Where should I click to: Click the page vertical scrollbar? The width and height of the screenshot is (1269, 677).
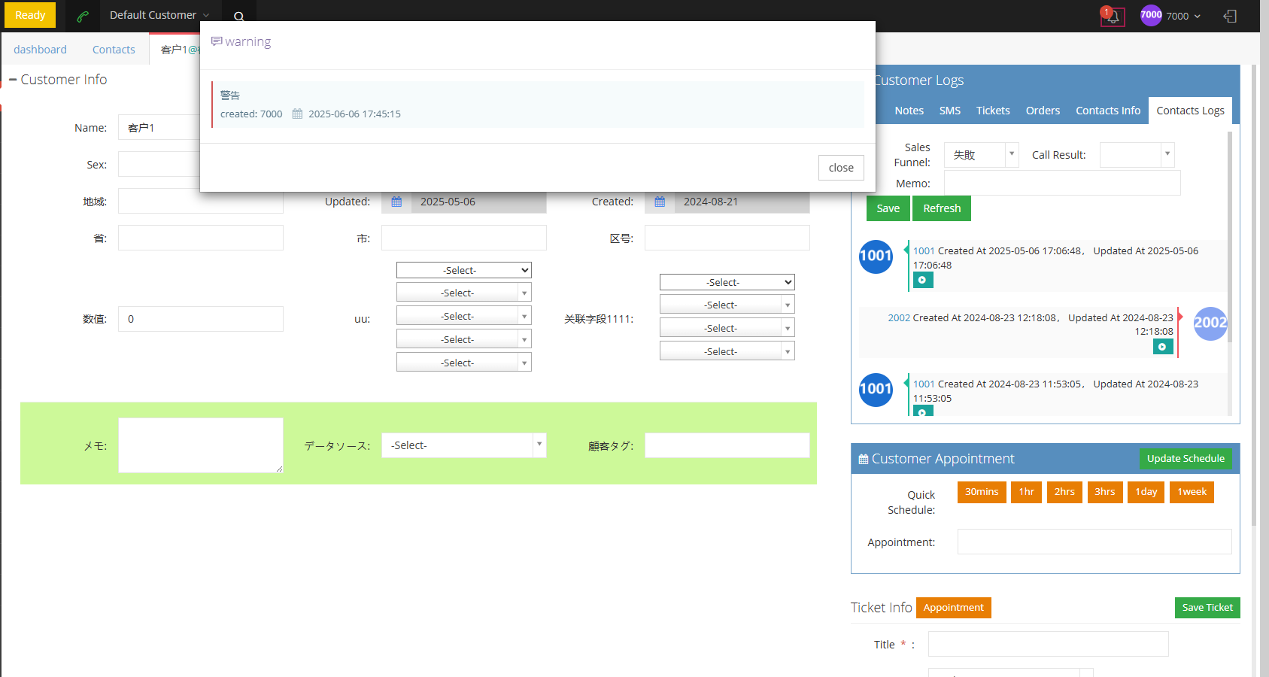[1254, 295]
